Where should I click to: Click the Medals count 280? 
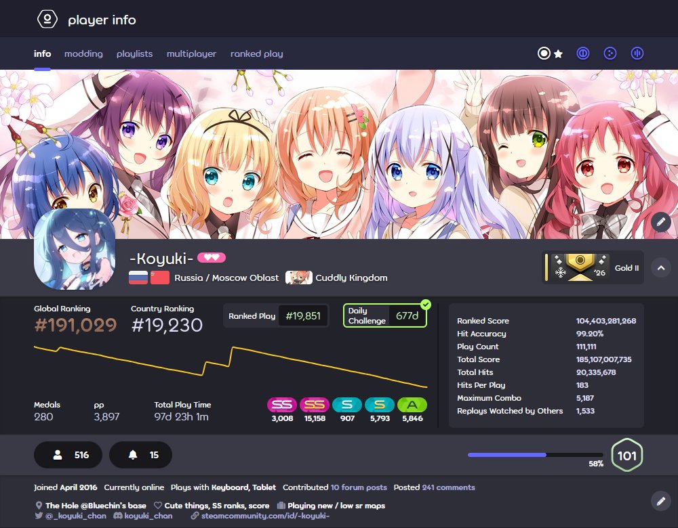[43, 416]
